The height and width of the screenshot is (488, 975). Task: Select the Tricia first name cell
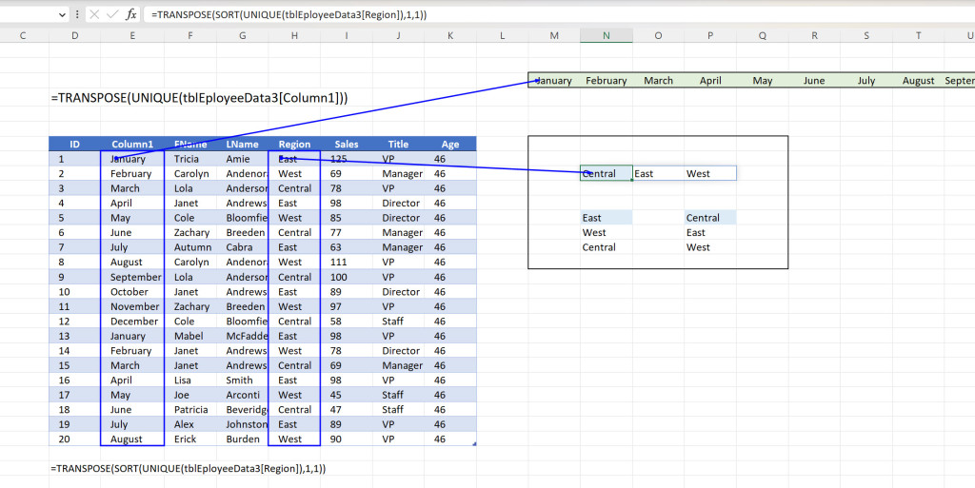190,159
